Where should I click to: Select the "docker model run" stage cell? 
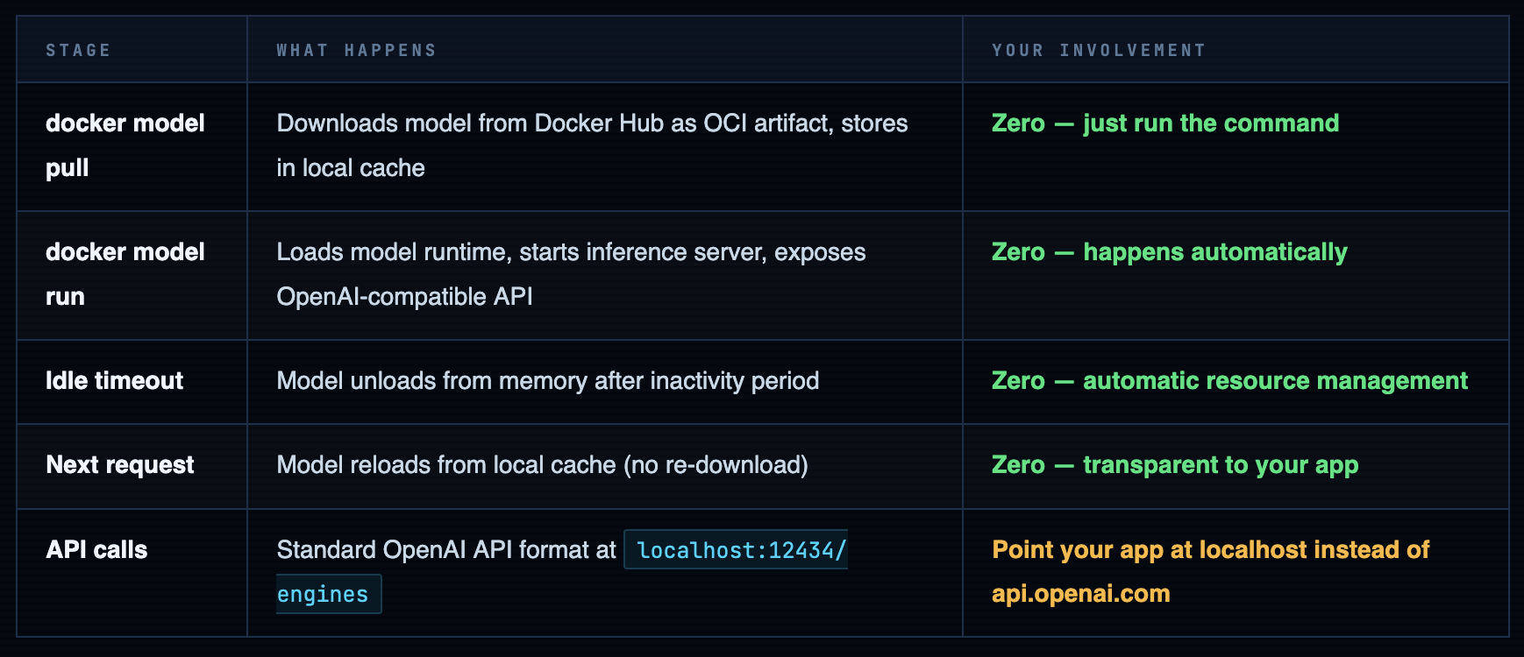click(125, 274)
